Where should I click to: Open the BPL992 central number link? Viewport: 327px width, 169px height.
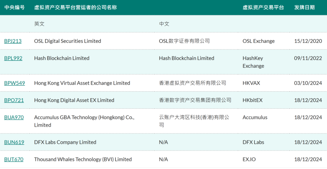tap(13, 58)
